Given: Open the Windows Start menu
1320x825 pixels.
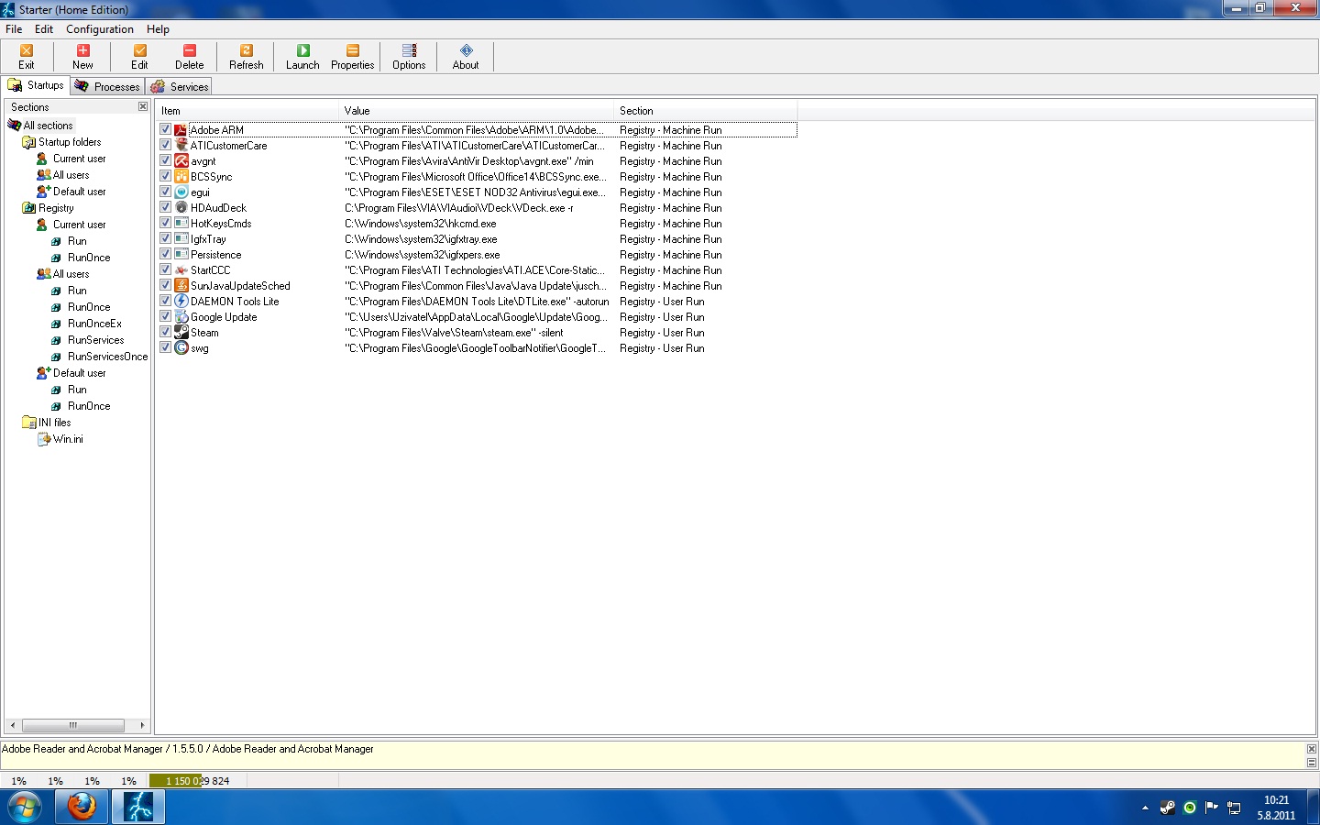Looking at the screenshot, I should [25, 808].
